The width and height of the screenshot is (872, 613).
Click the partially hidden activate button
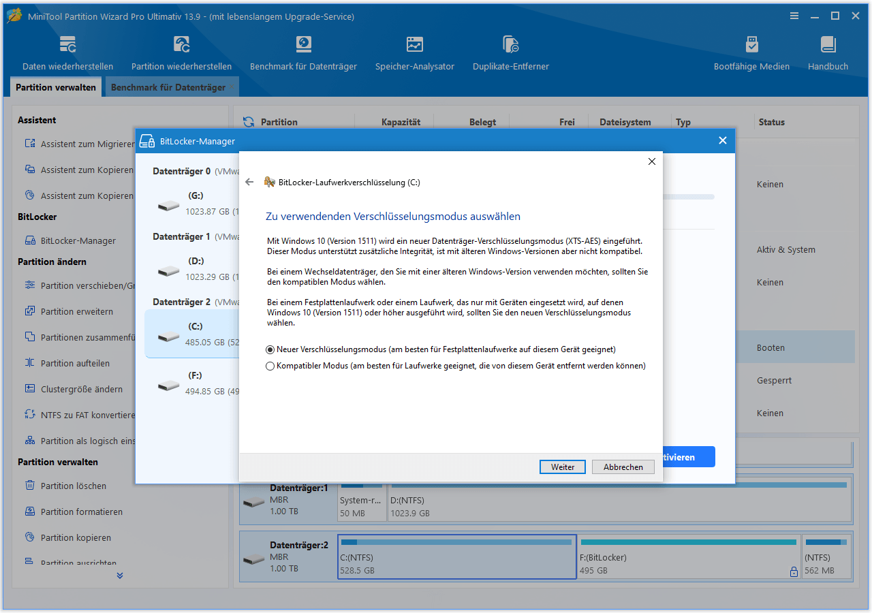coord(688,457)
